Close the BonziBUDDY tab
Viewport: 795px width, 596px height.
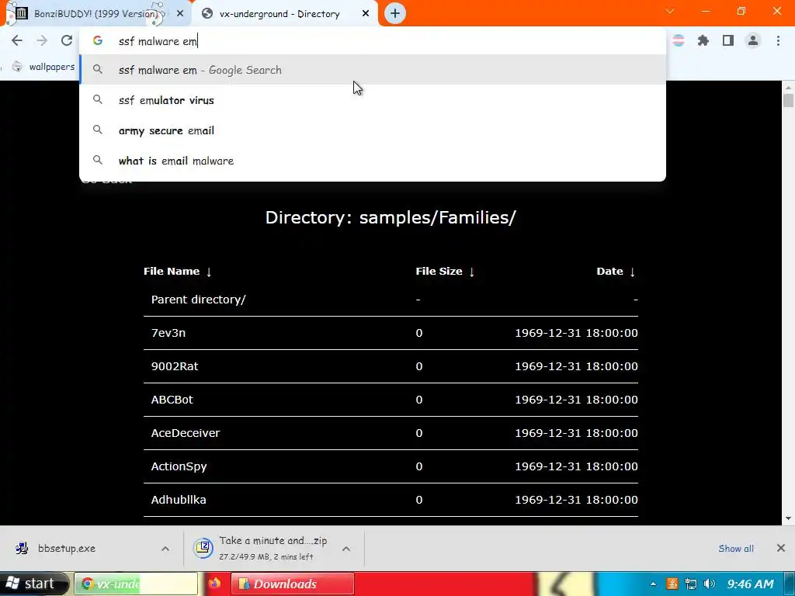180,14
